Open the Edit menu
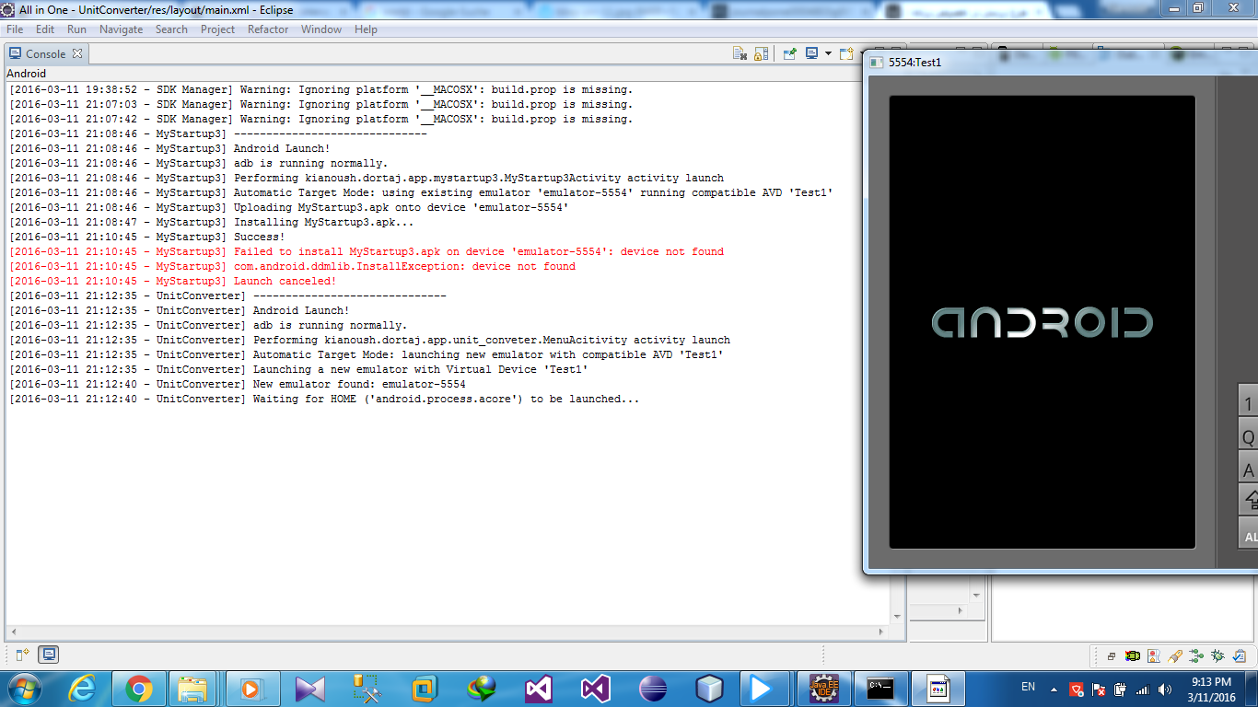 [45, 29]
